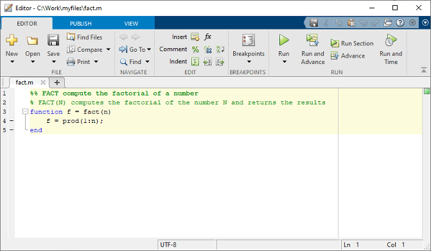Open quick access toolbar options dropdown

412,23
